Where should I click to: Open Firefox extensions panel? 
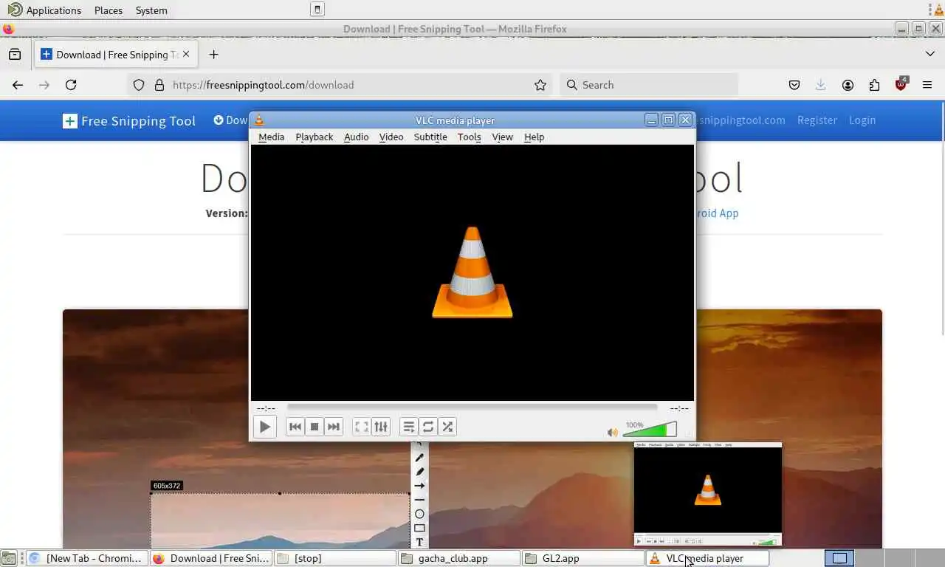pyautogui.click(x=874, y=85)
